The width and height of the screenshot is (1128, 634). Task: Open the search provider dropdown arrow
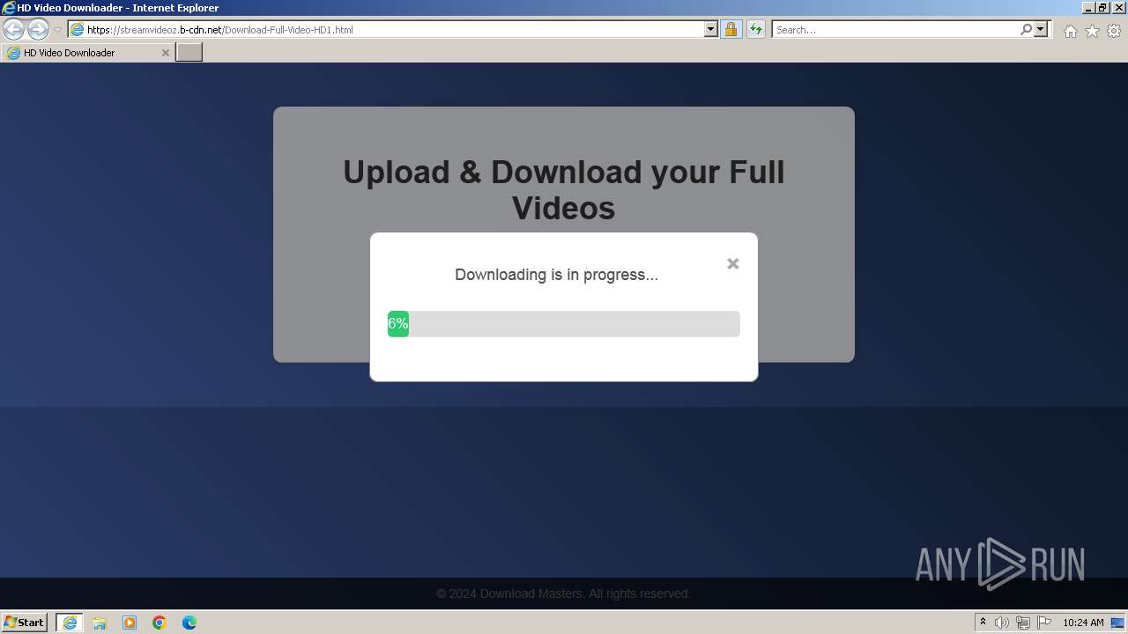tap(1041, 29)
